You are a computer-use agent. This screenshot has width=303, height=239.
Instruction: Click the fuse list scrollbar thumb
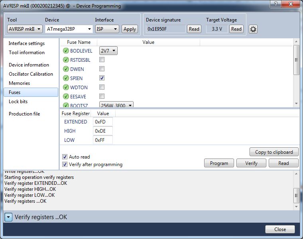[296, 60]
